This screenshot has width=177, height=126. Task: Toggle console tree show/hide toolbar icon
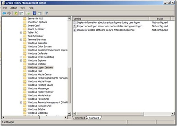click(x=21, y=13)
